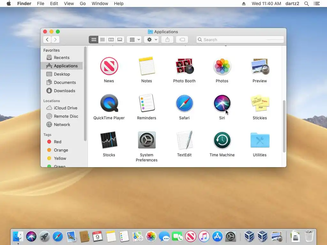Viewport: 327px width, 245px height.
Task: Select Safari app in Applications folder
Action: (x=184, y=103)
